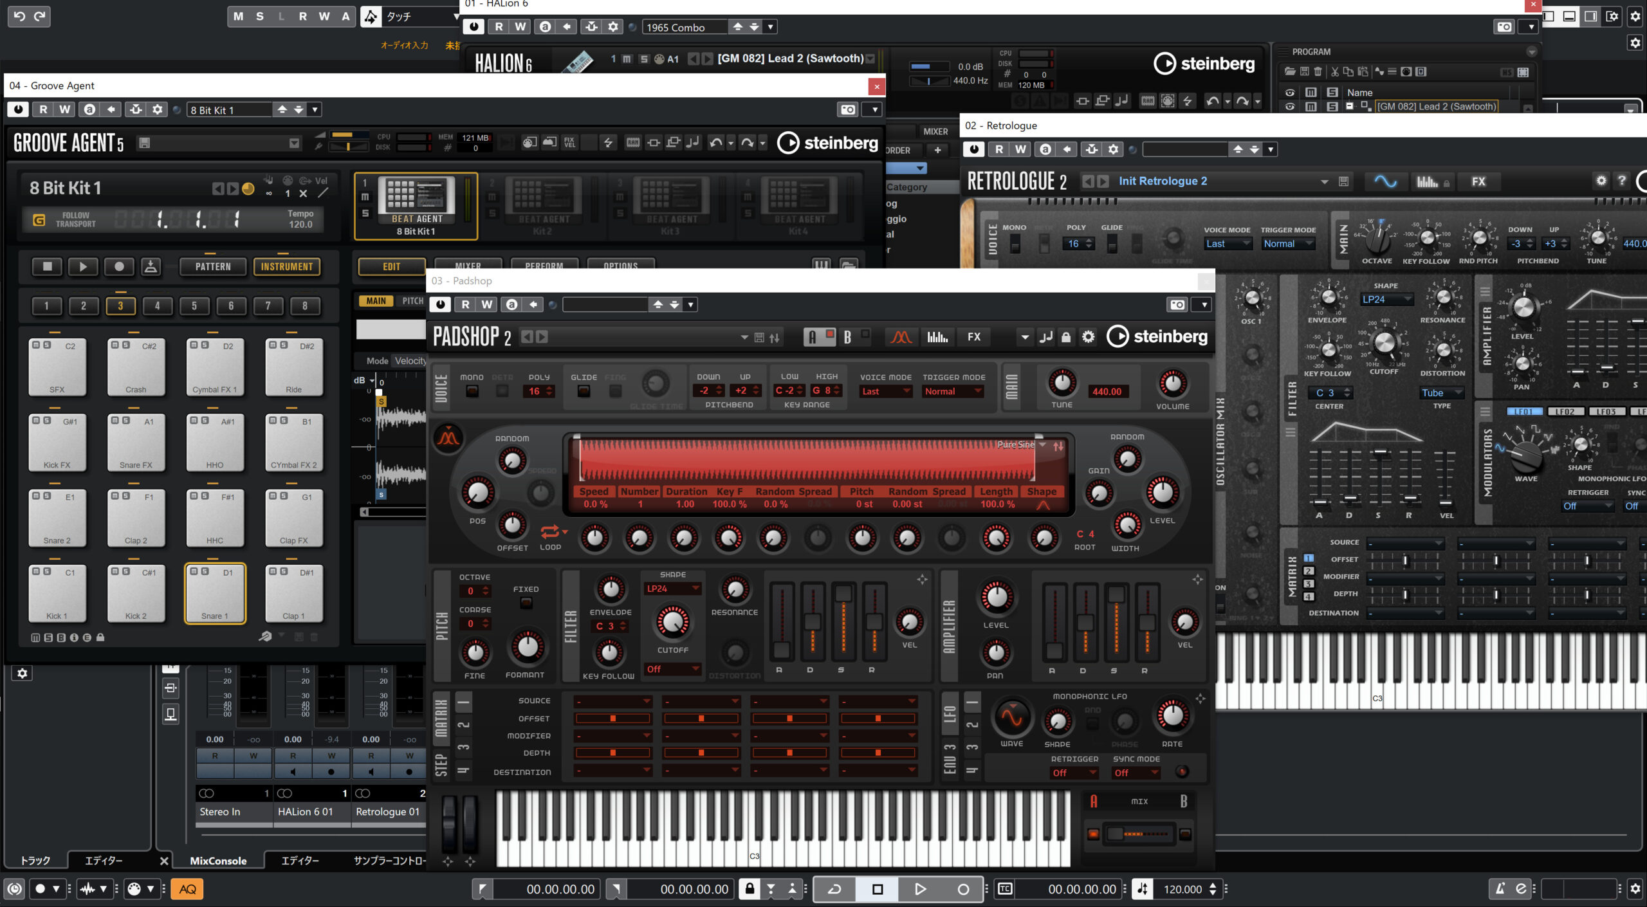
Task: Select Padshop layer B button
Action: coord(854,336)
